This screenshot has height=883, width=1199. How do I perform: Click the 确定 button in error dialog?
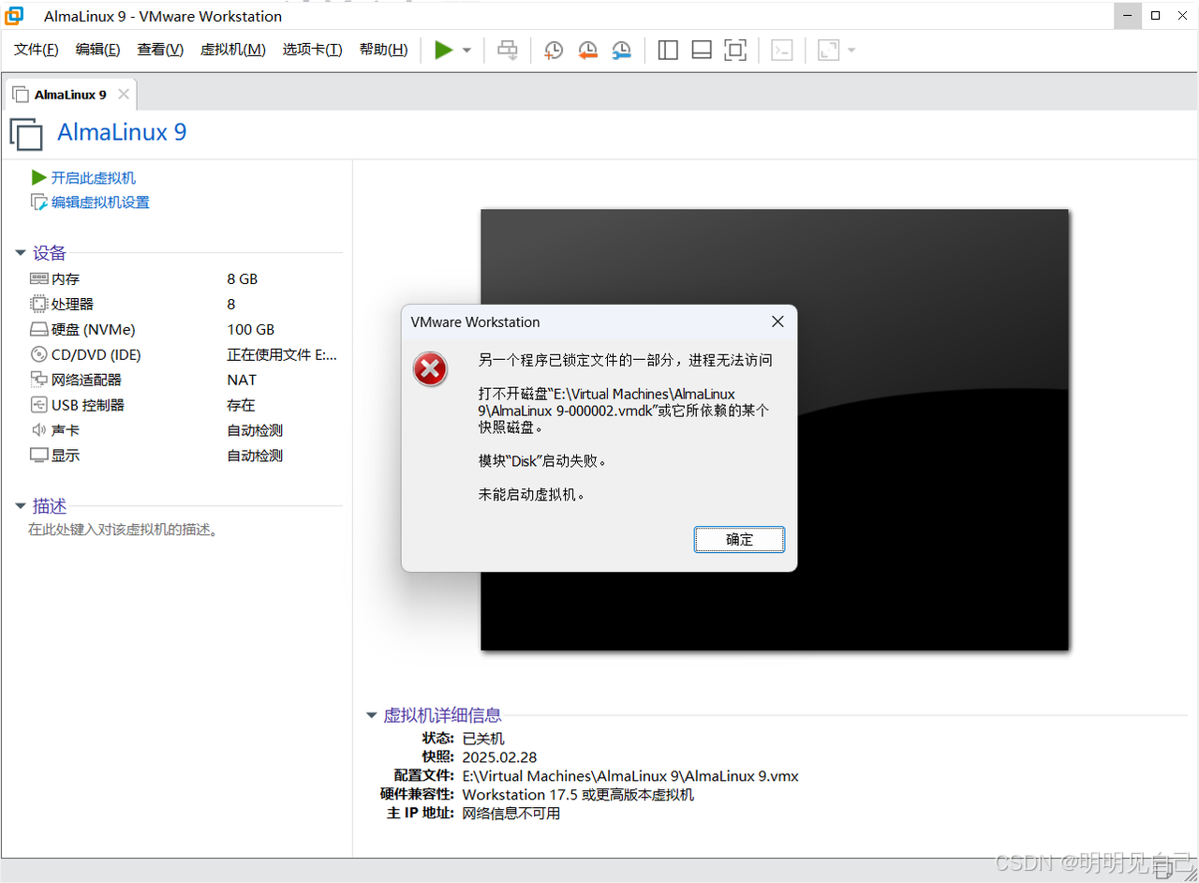click(739, 540)
